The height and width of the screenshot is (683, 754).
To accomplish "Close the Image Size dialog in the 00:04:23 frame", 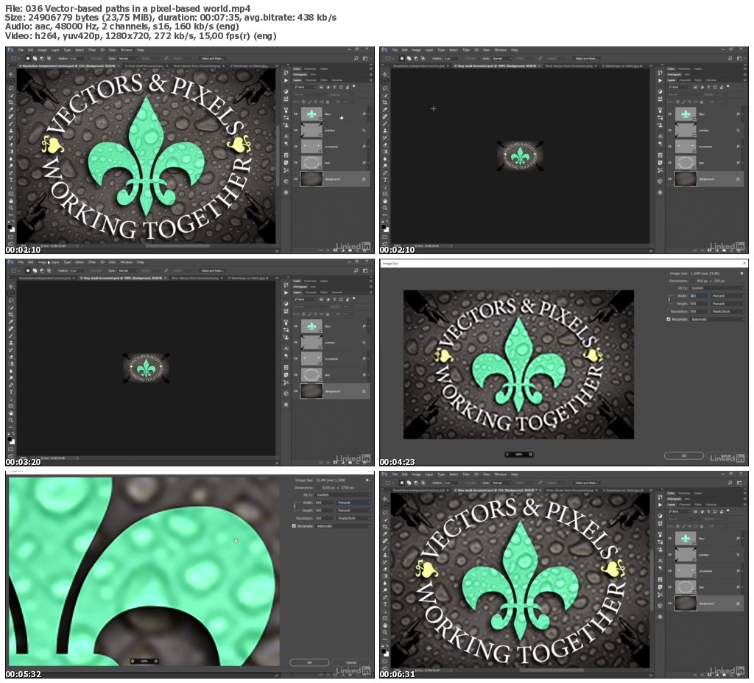I will [744, 263].
